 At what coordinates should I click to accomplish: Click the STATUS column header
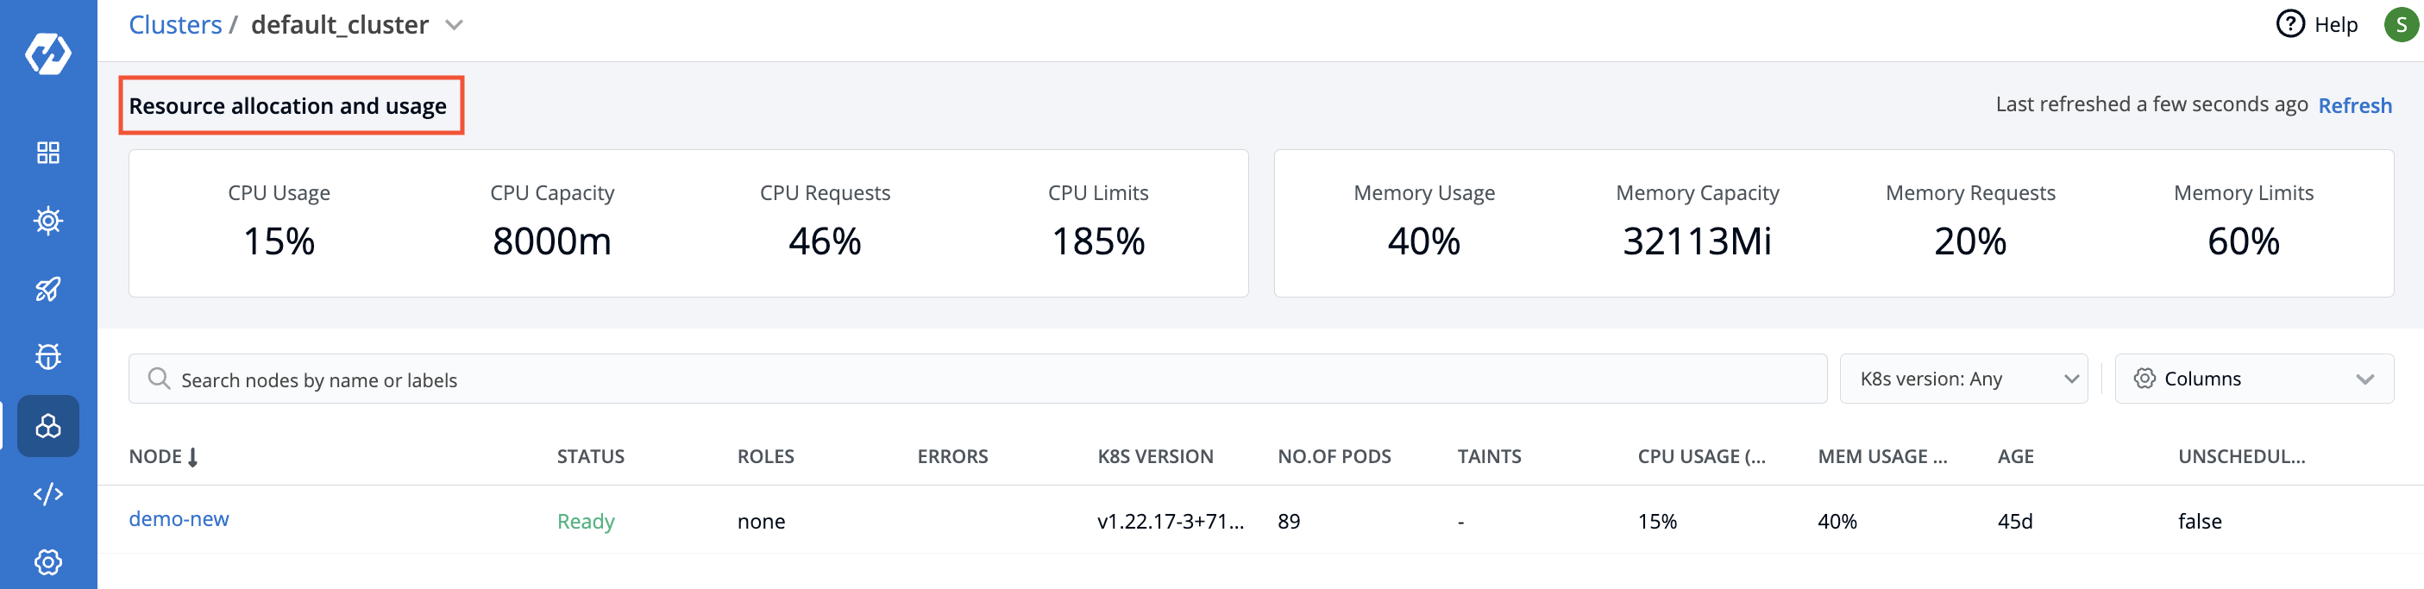click(590, 456)
